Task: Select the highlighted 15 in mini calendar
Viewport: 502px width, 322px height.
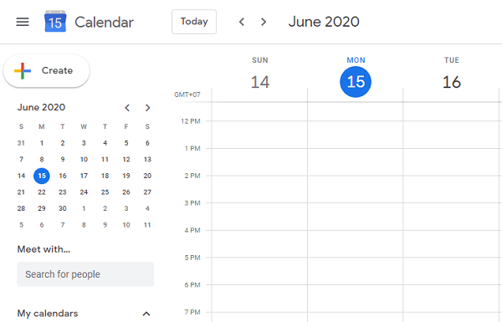Action: pyautogui.click(x=42, y=176)
